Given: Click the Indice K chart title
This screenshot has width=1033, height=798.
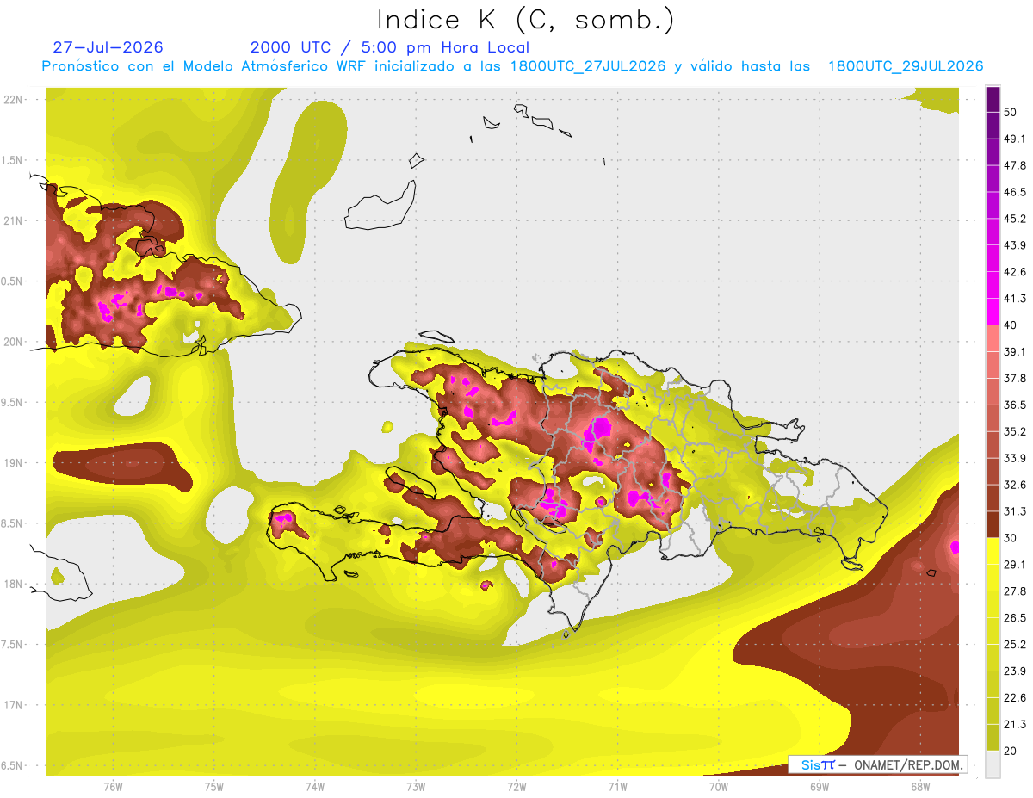Looking at the screenshot, I should point(526,20).
